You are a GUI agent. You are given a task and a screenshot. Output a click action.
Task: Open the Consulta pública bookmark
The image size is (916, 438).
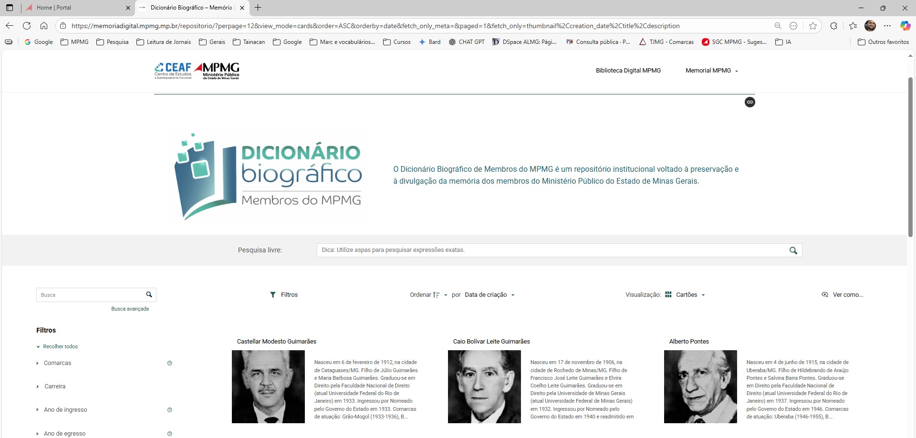tap(598, 42)
